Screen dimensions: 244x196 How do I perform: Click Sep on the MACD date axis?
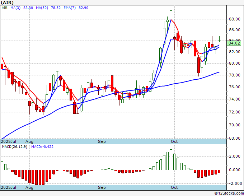click(x=102, y=187)
